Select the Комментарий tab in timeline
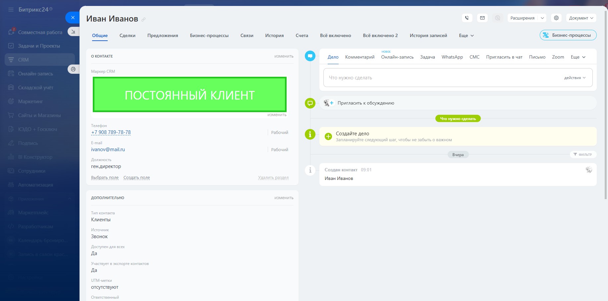Image resolution: width=608 pixels, height=301 pixels. [359, 57]
